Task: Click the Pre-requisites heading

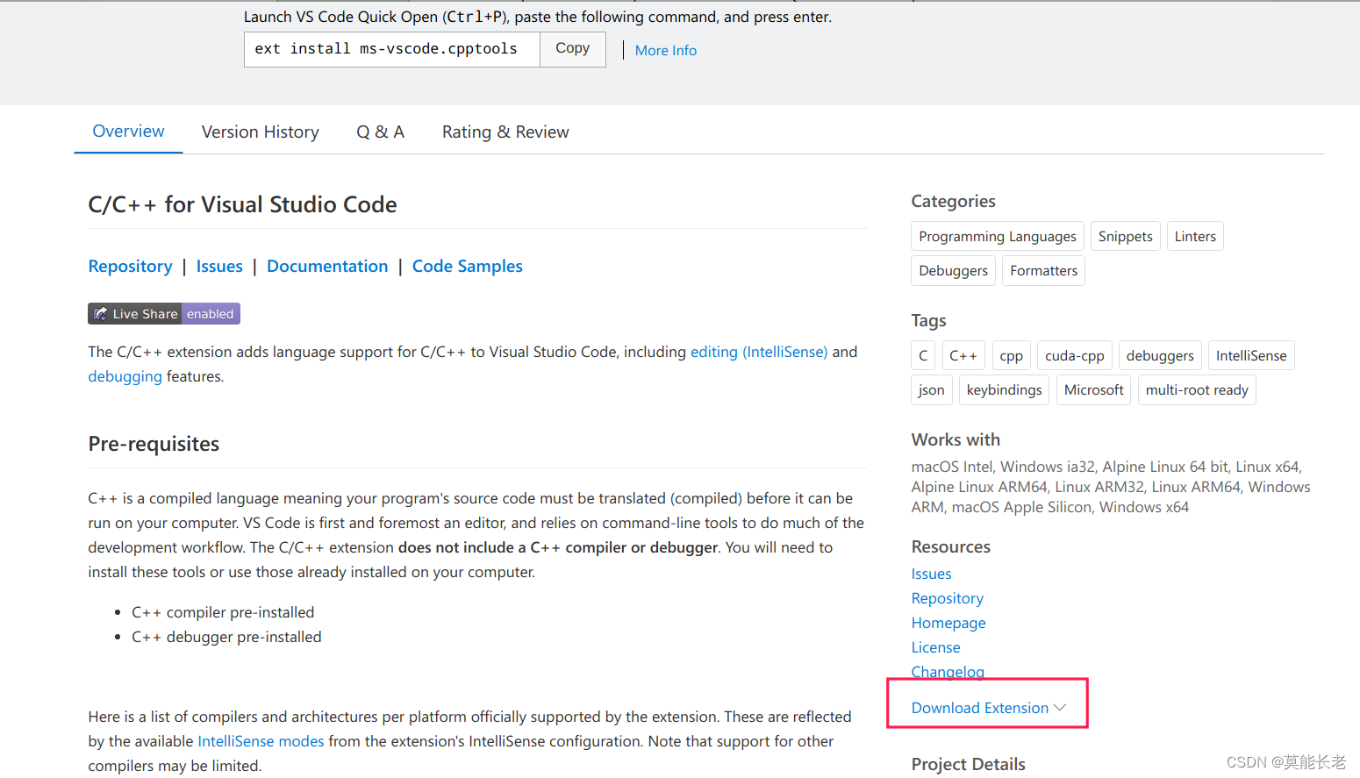Action: click(154, 444)
